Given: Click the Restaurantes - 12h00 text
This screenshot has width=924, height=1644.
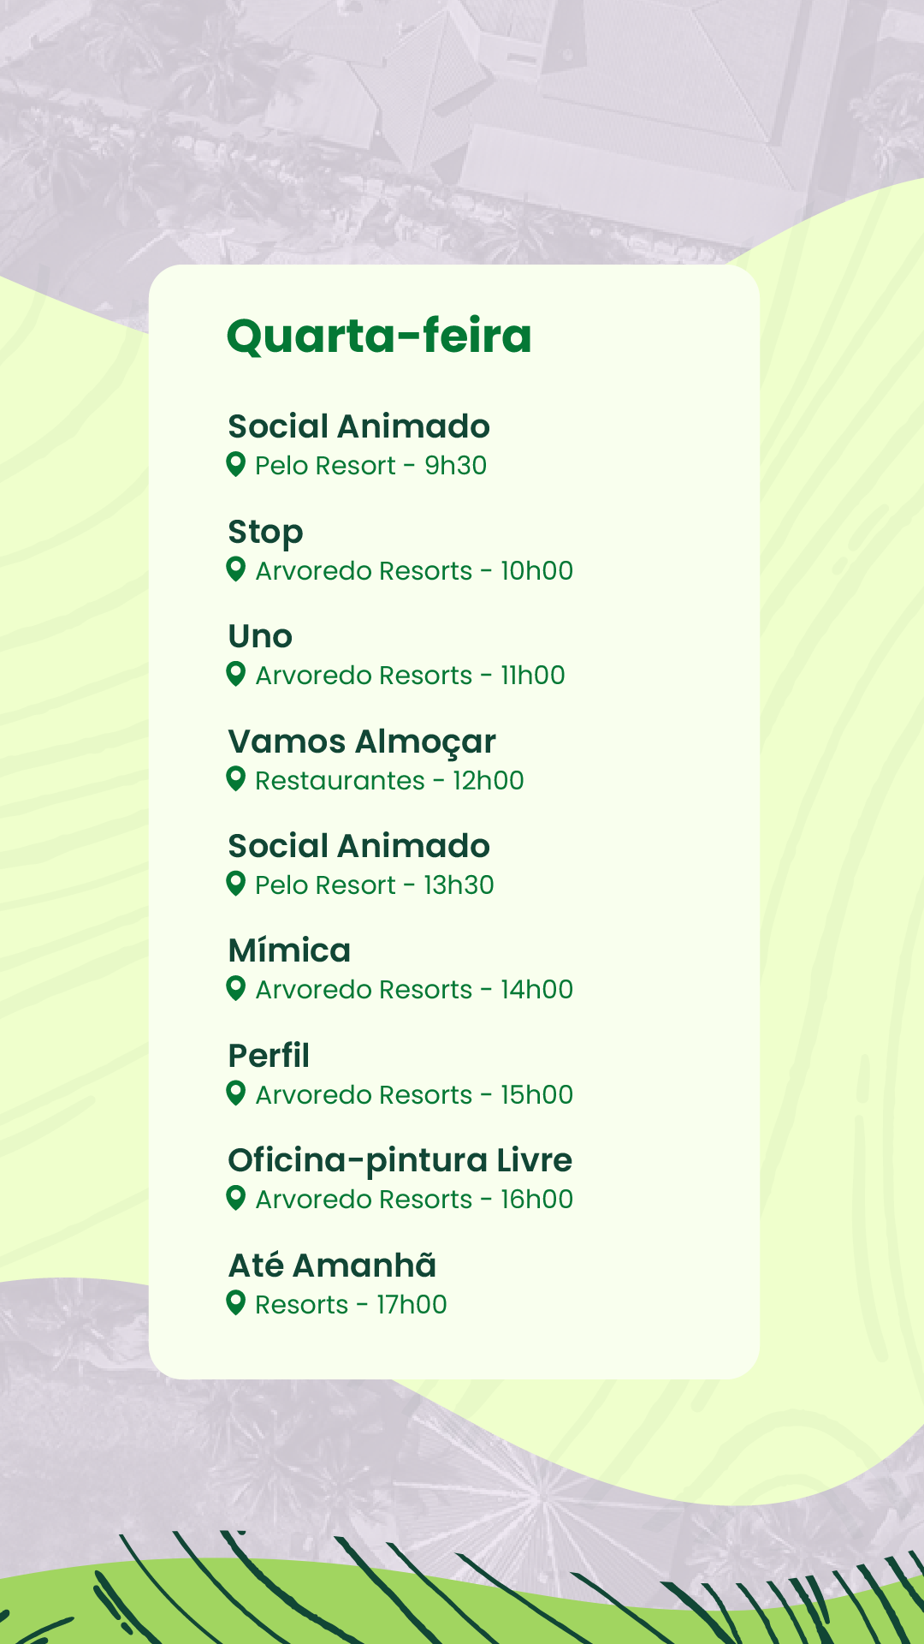Looking at the screenshot, I should tap(389, 781).
